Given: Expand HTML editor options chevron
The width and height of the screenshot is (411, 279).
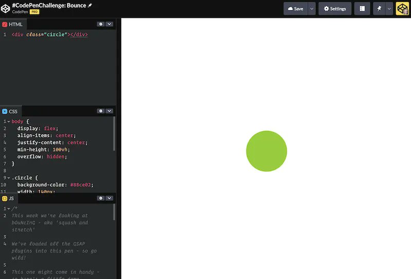Looking at the screenshot, I should (x=109, y=24).
